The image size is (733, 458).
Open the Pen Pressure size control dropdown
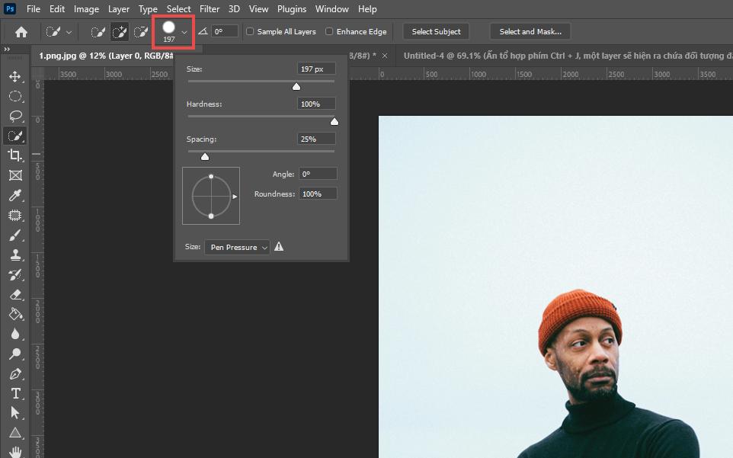pyautogui.click(x=236, y=247)
